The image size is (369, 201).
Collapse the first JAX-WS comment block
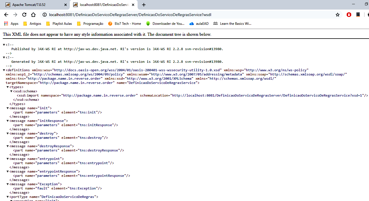4,44
